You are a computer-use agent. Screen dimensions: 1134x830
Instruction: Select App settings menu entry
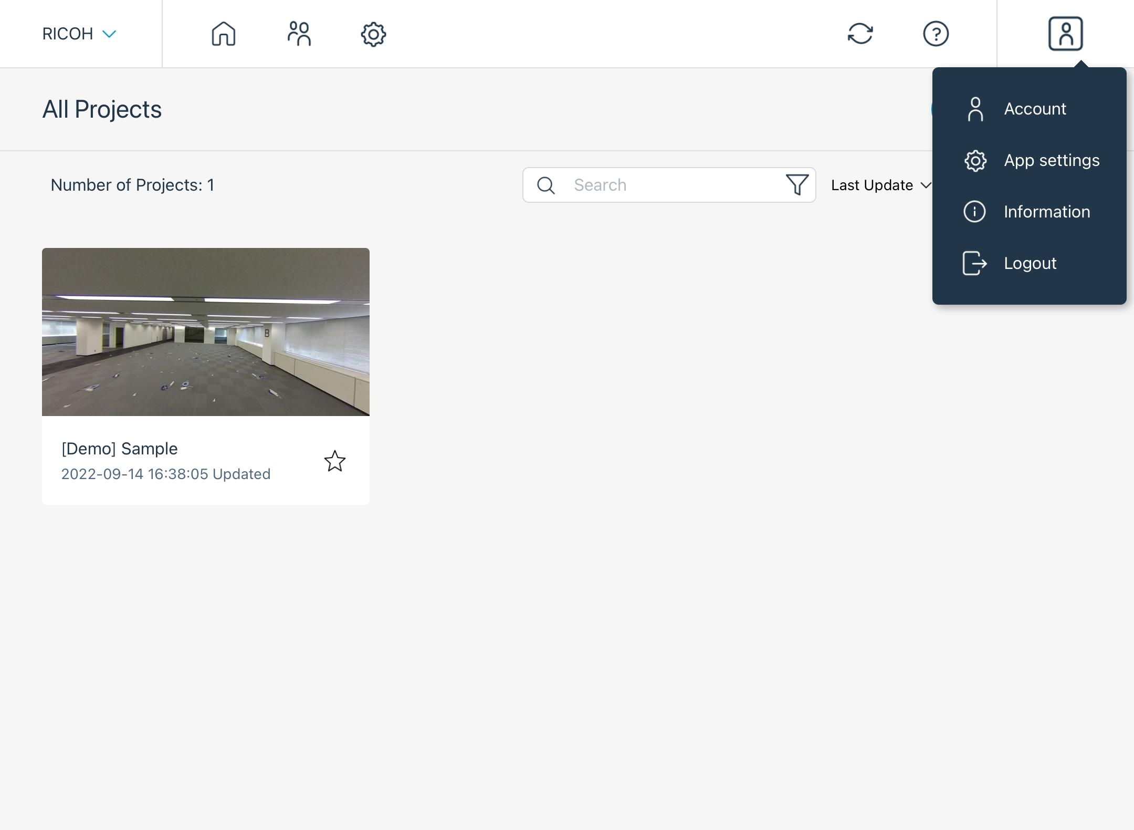point(1051,160)
